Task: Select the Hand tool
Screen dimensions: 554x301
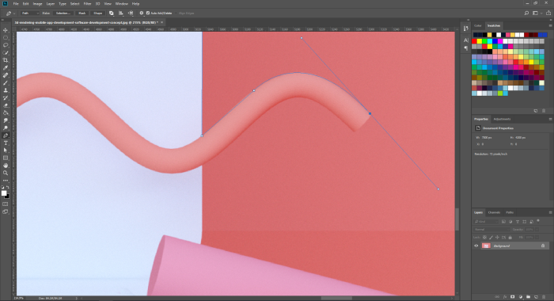Action: click(x=6, y=166)
